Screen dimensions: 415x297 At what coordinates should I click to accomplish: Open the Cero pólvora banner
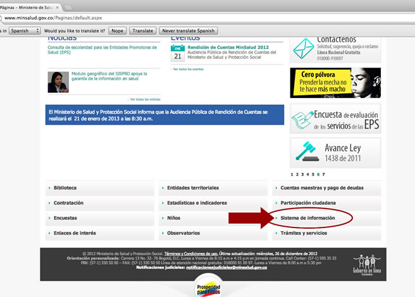(x=335, y=83)
